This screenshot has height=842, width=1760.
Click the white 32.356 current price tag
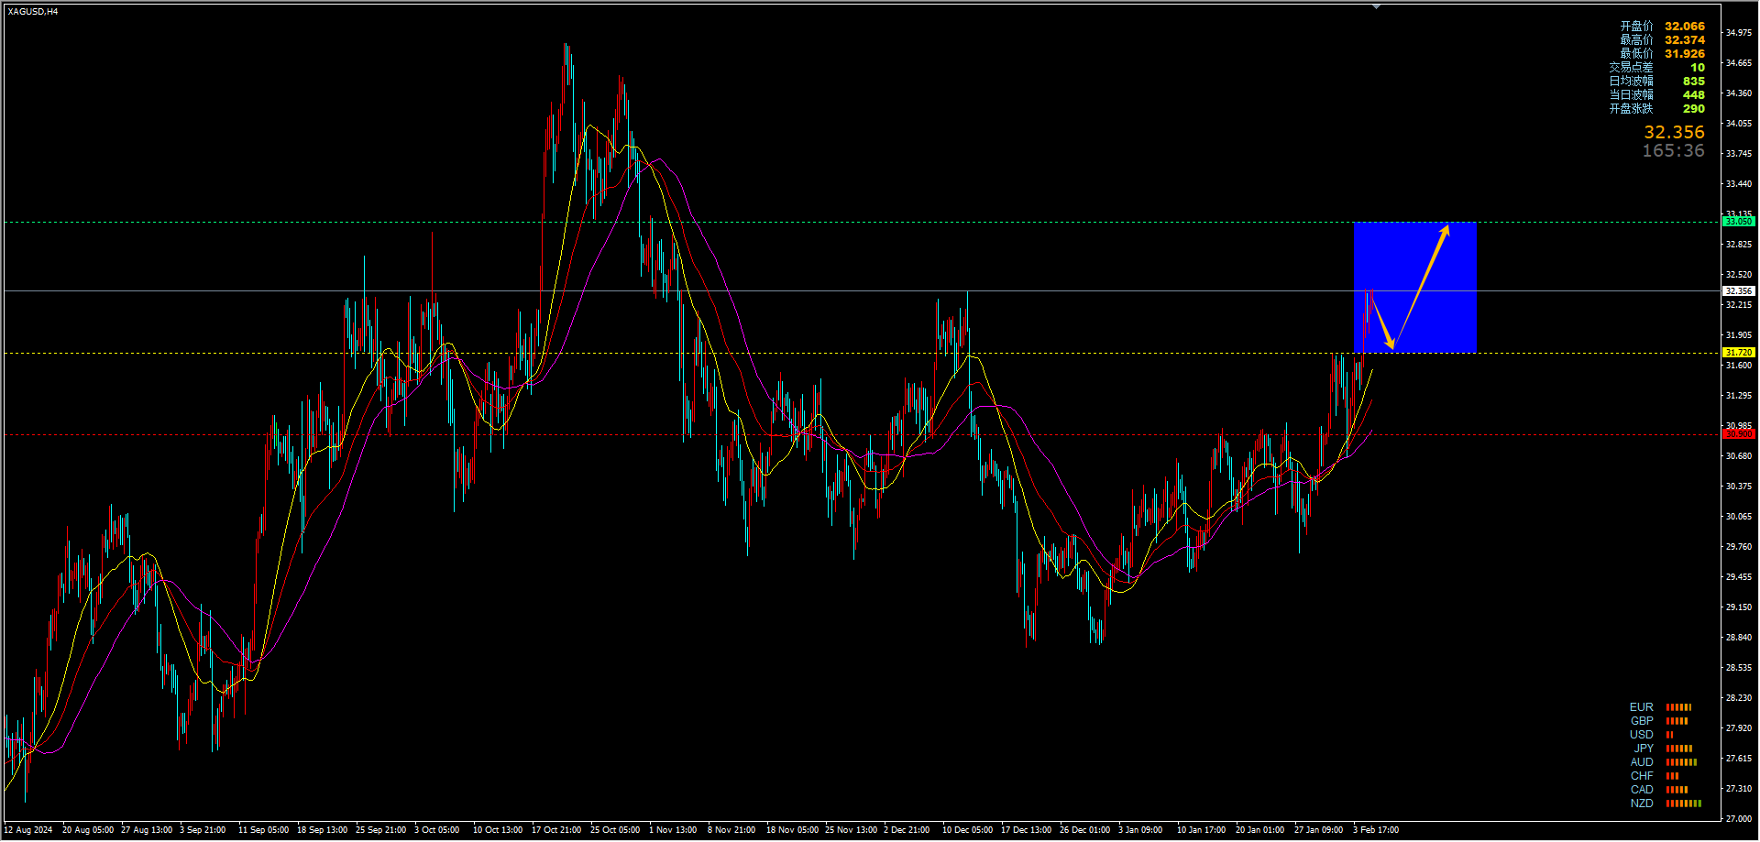pyautogui.click(x=1738, y=291)
